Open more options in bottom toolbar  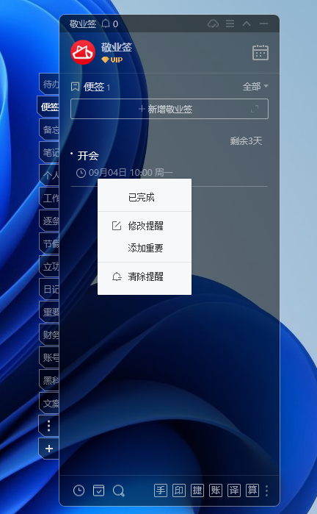(267, 490)
